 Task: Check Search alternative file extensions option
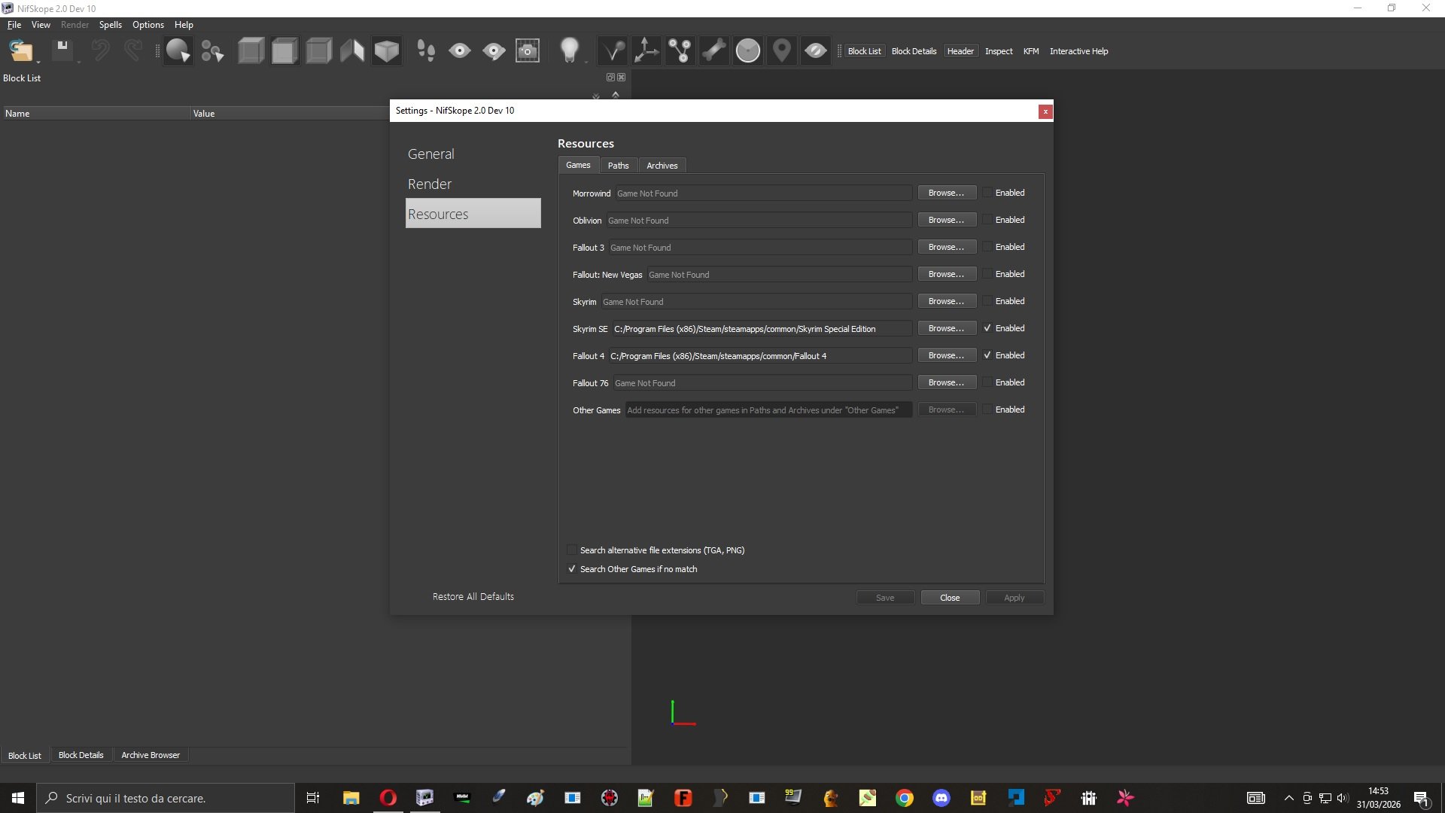(572, 550)
